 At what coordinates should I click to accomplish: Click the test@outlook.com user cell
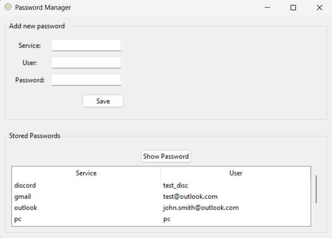point(190,197)
